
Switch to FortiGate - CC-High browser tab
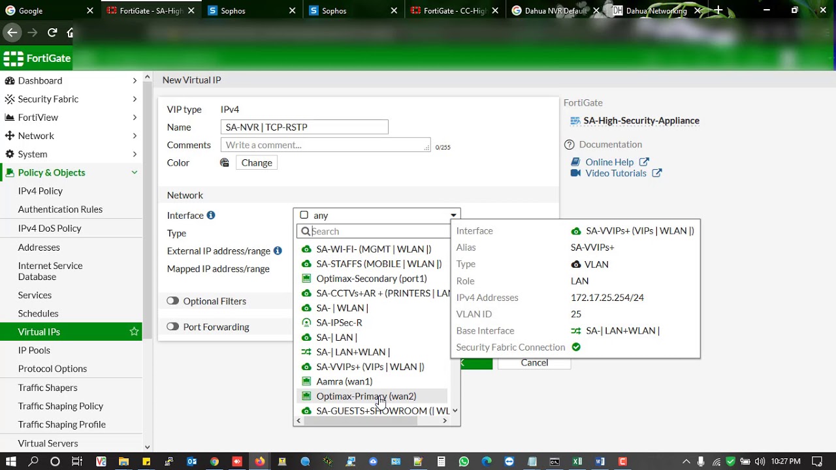point(455,10)
